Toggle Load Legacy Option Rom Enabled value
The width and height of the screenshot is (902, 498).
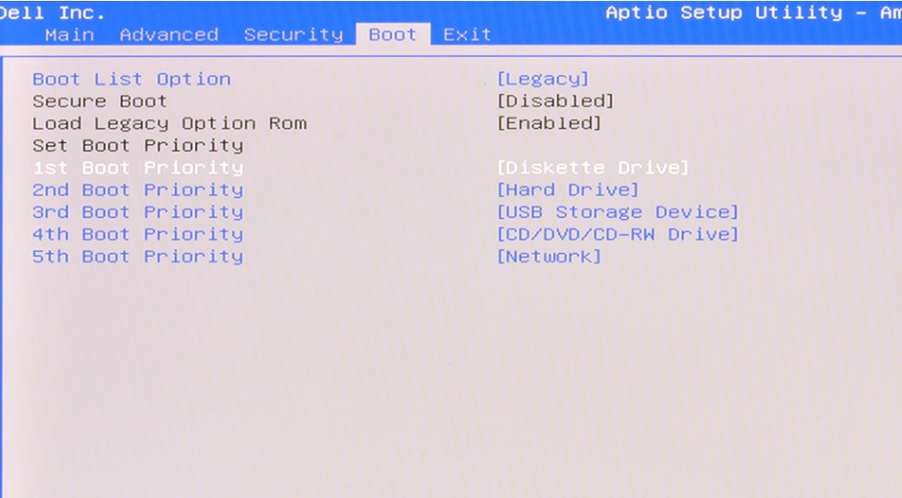pos(549,123)
